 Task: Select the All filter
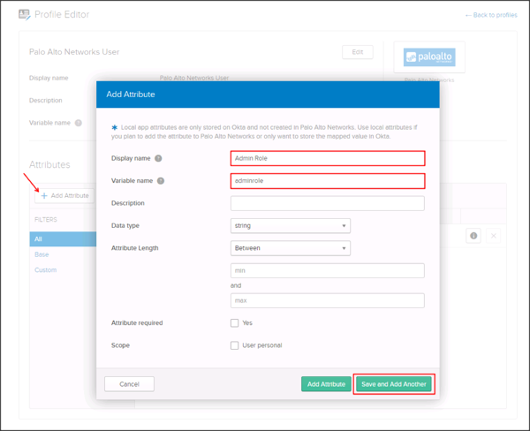coord(39,238)
